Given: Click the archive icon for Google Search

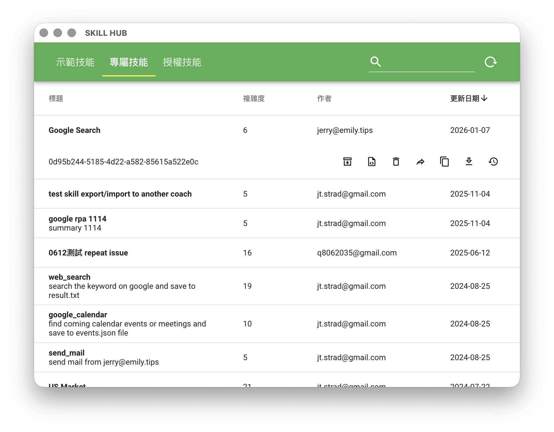Looking at the screenshot, I should (x=347, y=162).
